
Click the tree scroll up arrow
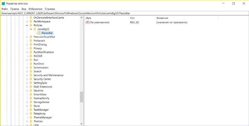click(x=81, y=18)
